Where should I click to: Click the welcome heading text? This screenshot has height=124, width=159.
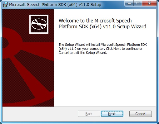coord(102,24)
